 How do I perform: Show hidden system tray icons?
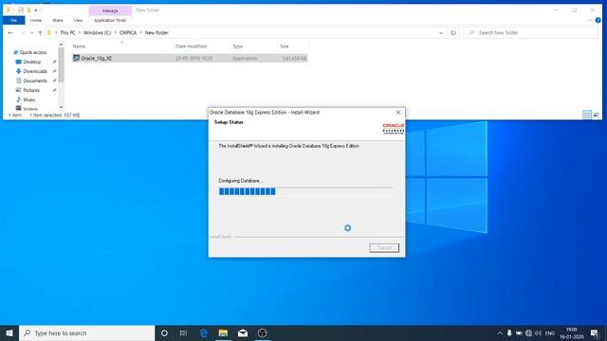tap(500, 332)
